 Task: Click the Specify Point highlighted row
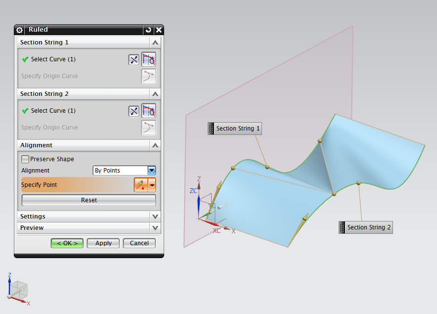pyautogui.click(x=78, y=185)
